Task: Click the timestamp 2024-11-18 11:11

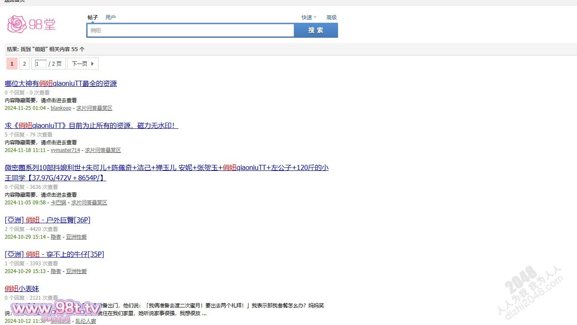Action: 25,150
